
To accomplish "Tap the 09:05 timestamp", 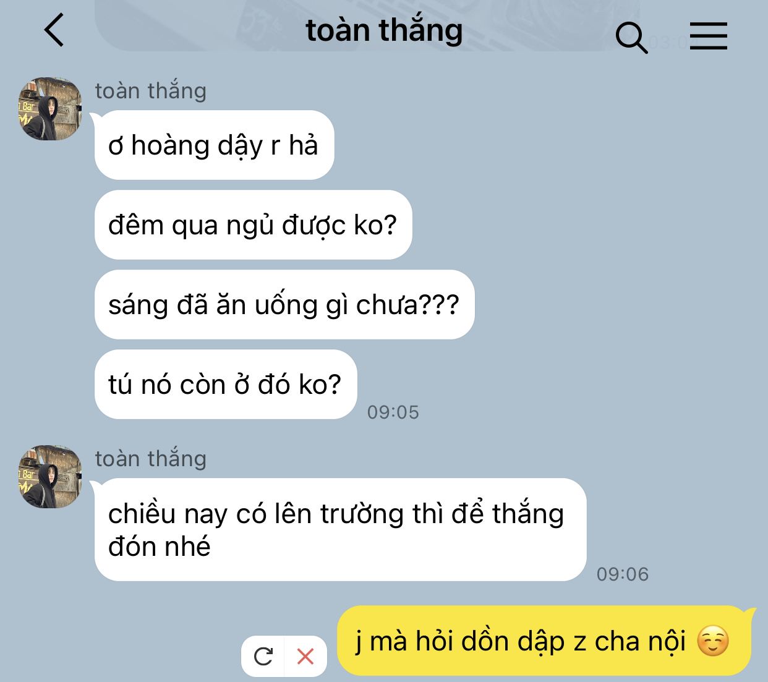I will 393,412.
